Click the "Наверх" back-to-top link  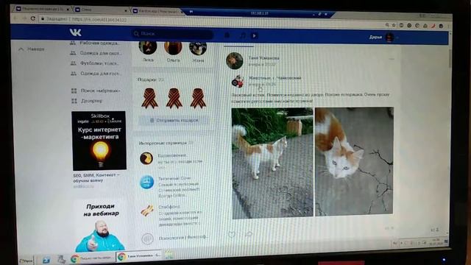(32, 49)
